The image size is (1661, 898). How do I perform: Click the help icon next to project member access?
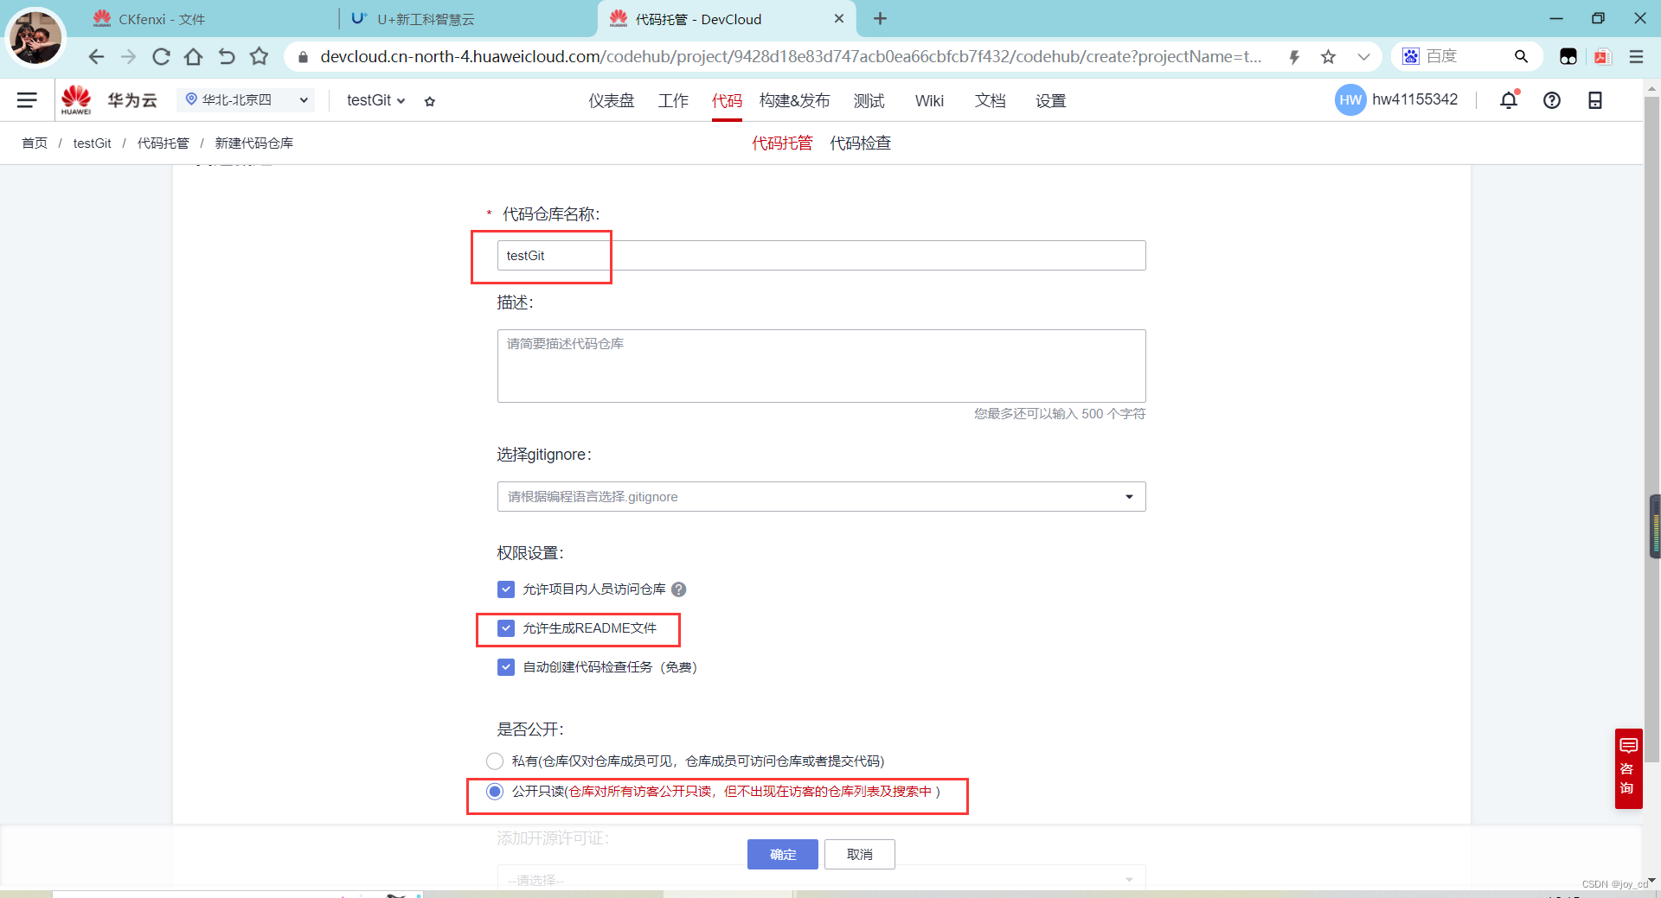(679, 589)
